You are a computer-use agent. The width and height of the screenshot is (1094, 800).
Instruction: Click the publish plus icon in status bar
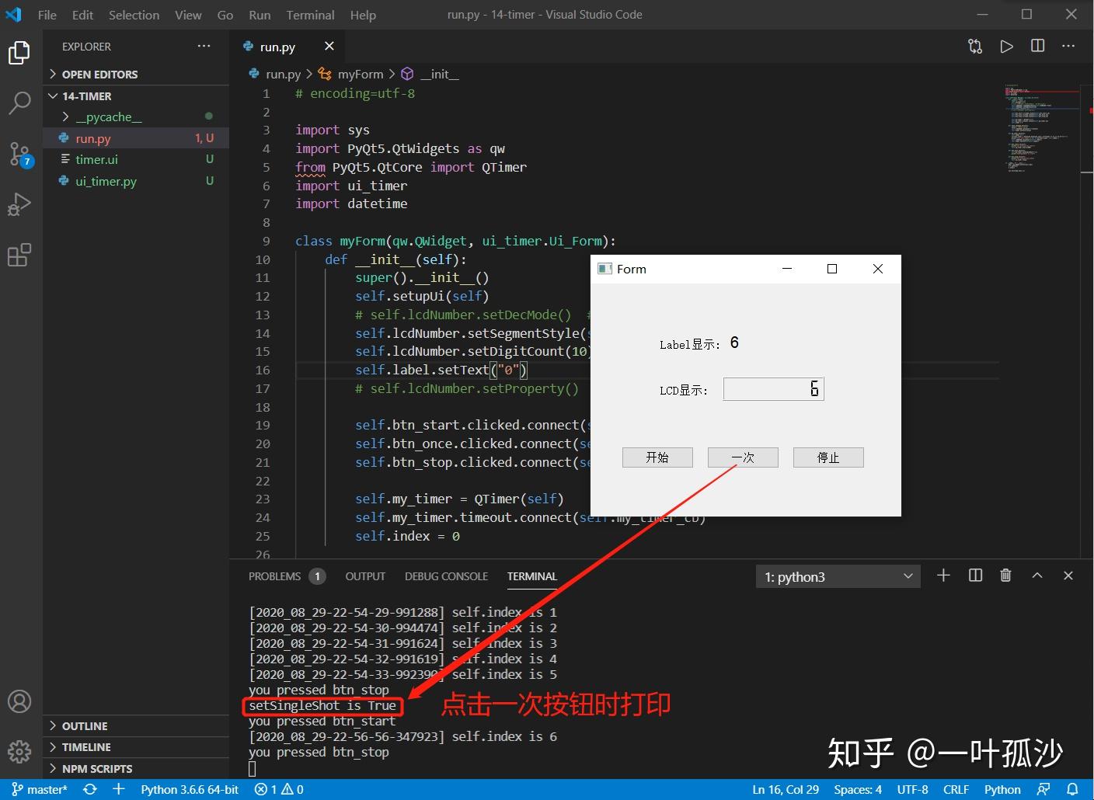click(119, 789)
